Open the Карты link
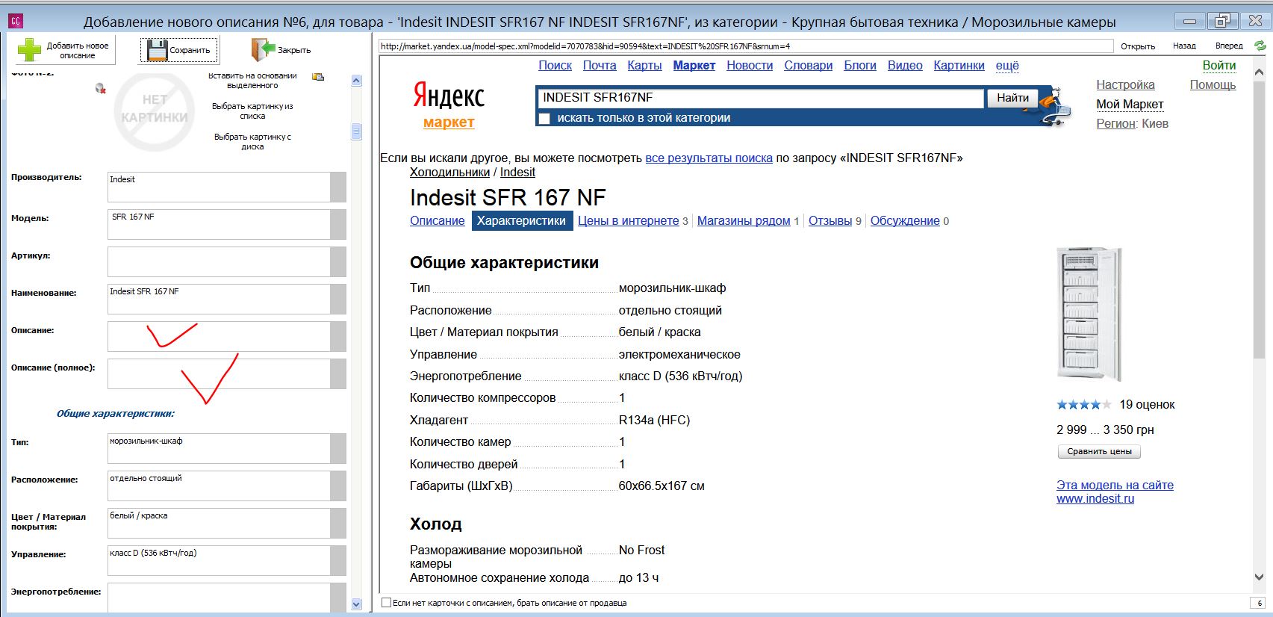1273x617 pixels. tap(644, 66)
